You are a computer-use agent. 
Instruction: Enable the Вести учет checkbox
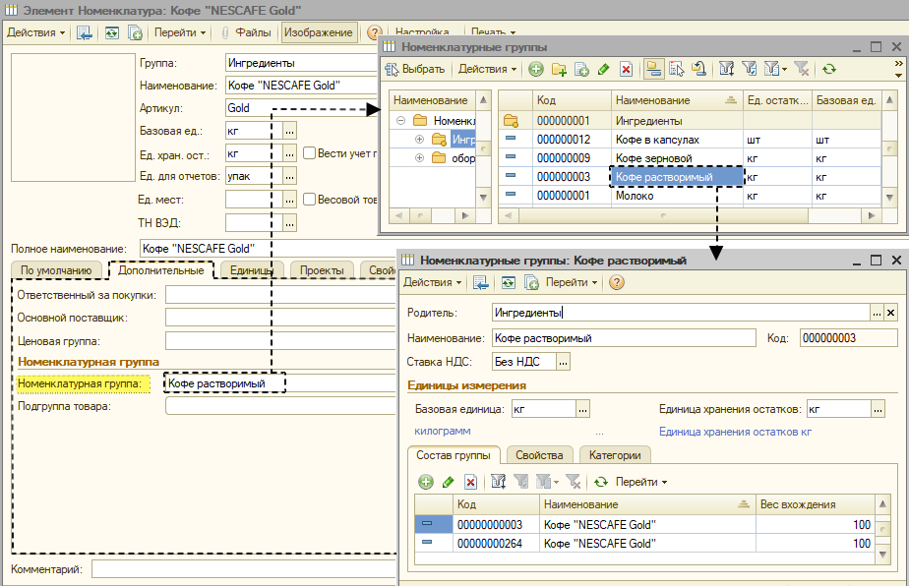(x=310, y=153)
